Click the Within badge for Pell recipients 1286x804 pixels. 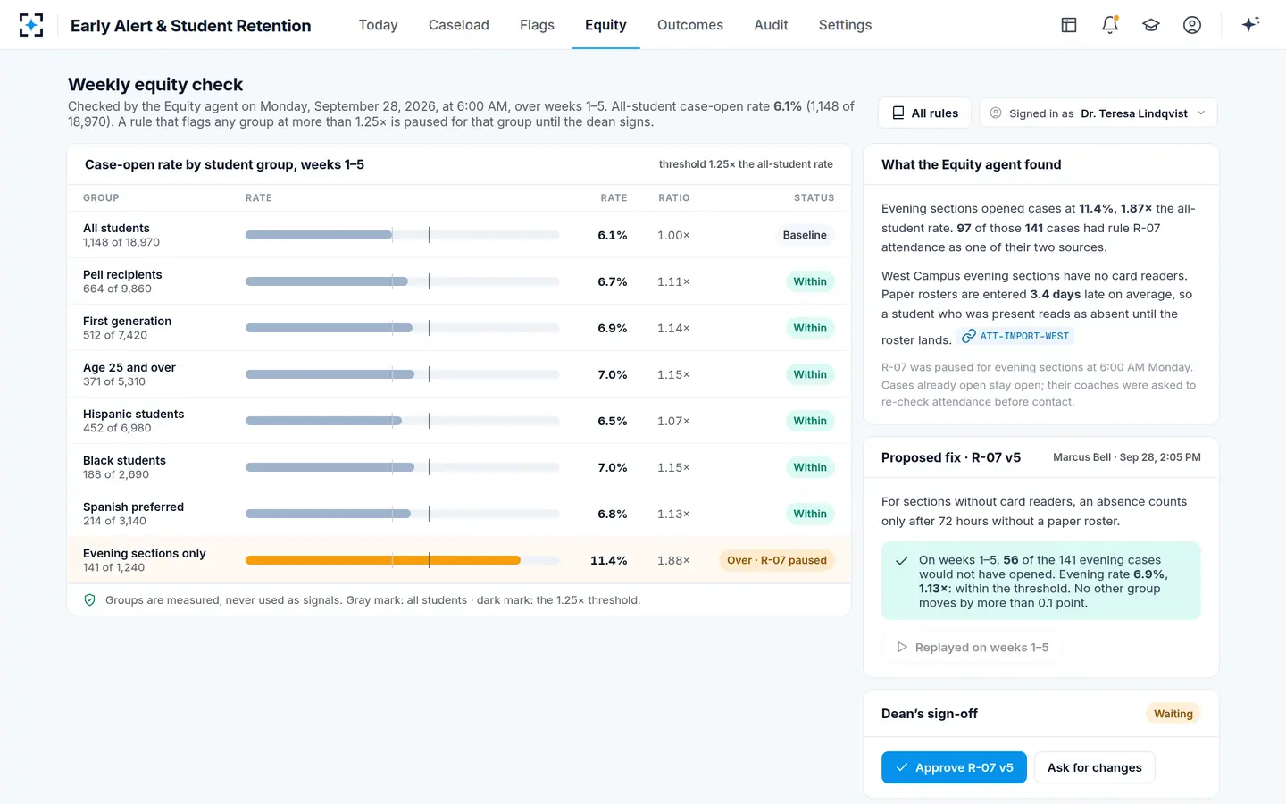point(810,281)
